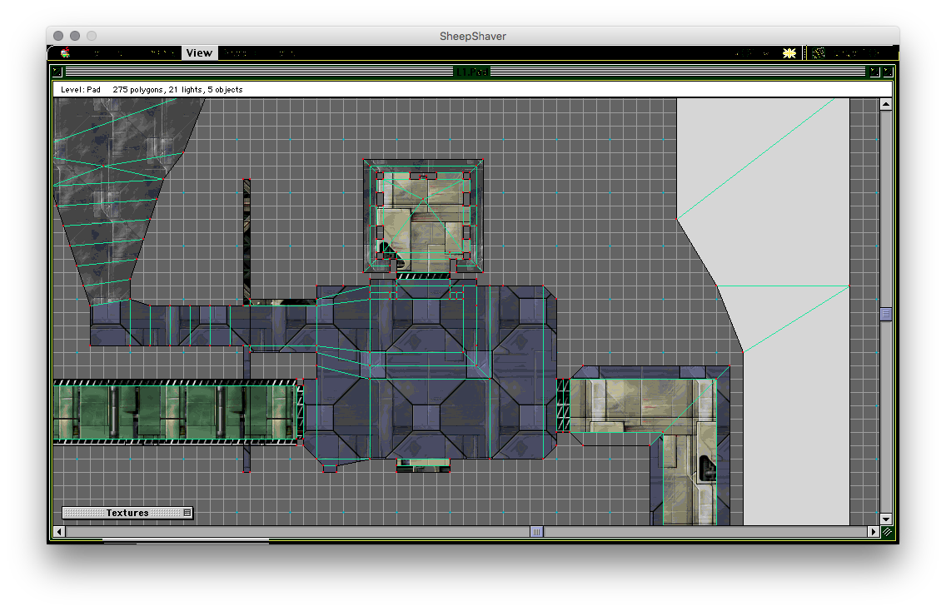Click the horizontal scrollbar thumb
This screenshot has width=946, height=611.
pos(536,531)
